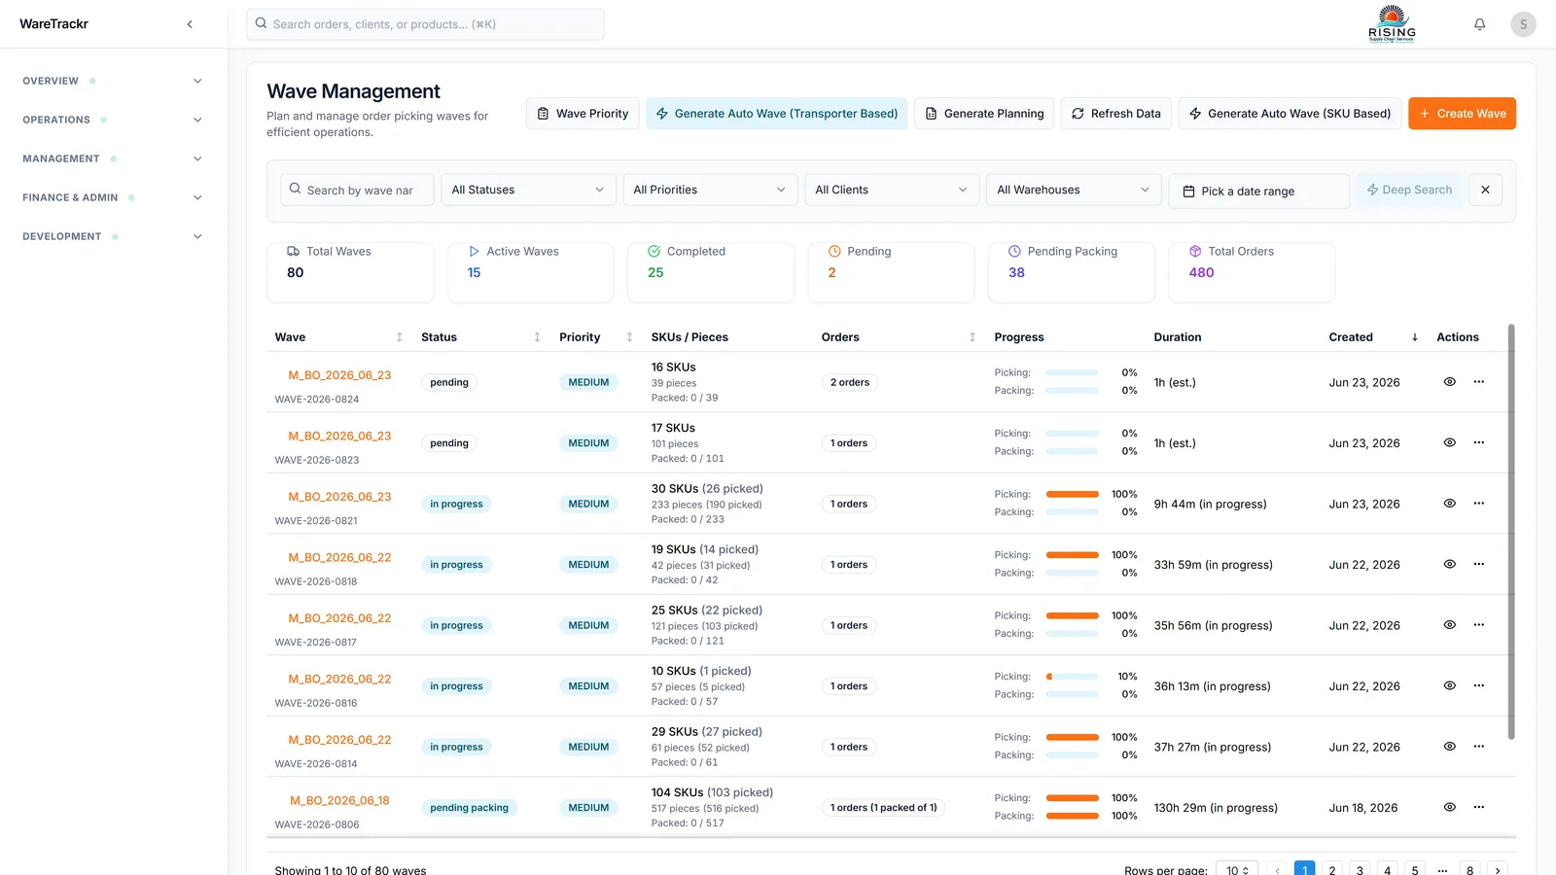The height and width of the screenshot is (875, 1556).
Task: Open actions menu for WAVE-2026-0816
Action: click(1478, 685)
